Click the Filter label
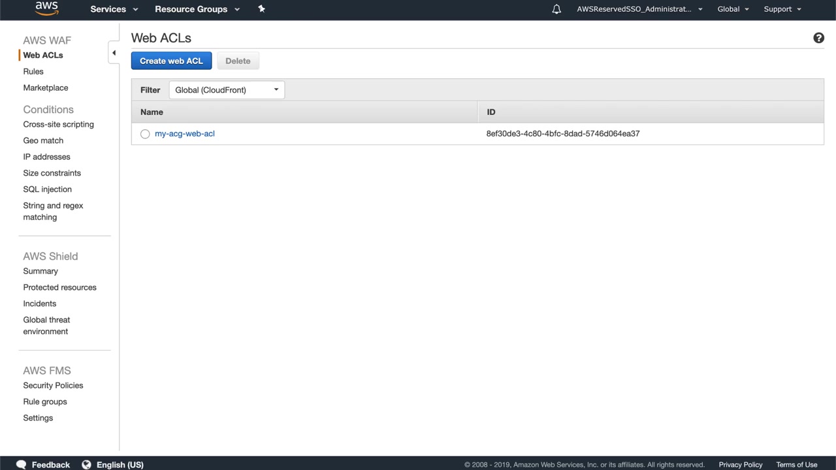836x470 pixels. click(x=150, y=90)
